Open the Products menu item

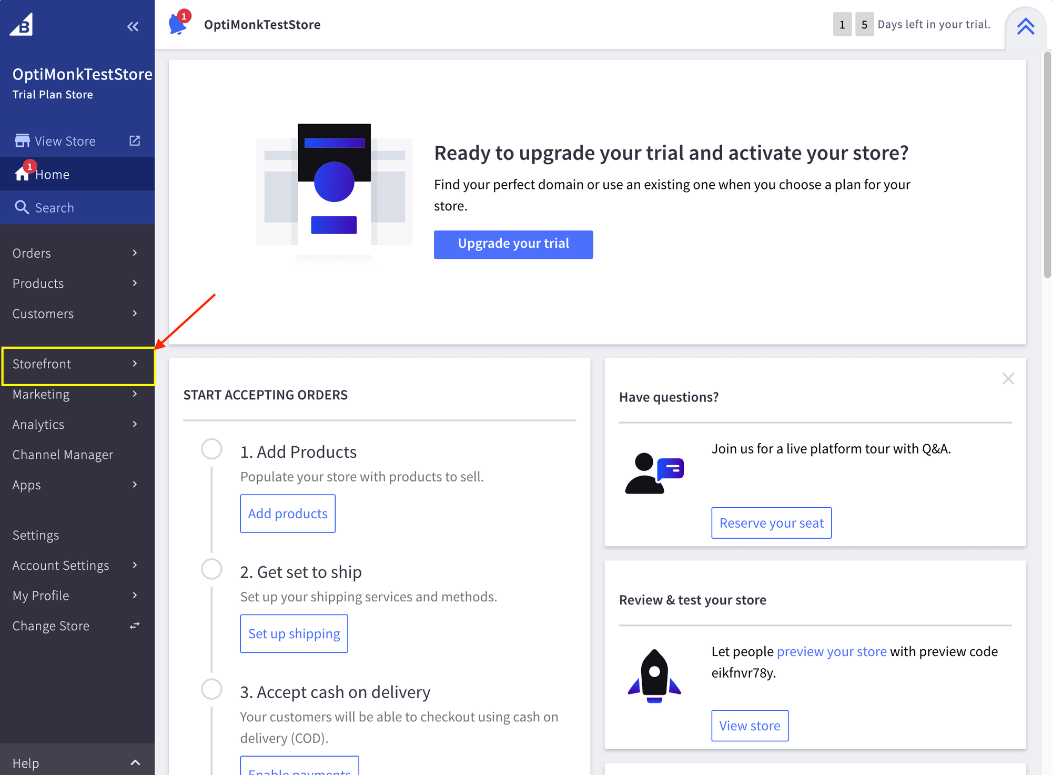[x=77, y=283]
